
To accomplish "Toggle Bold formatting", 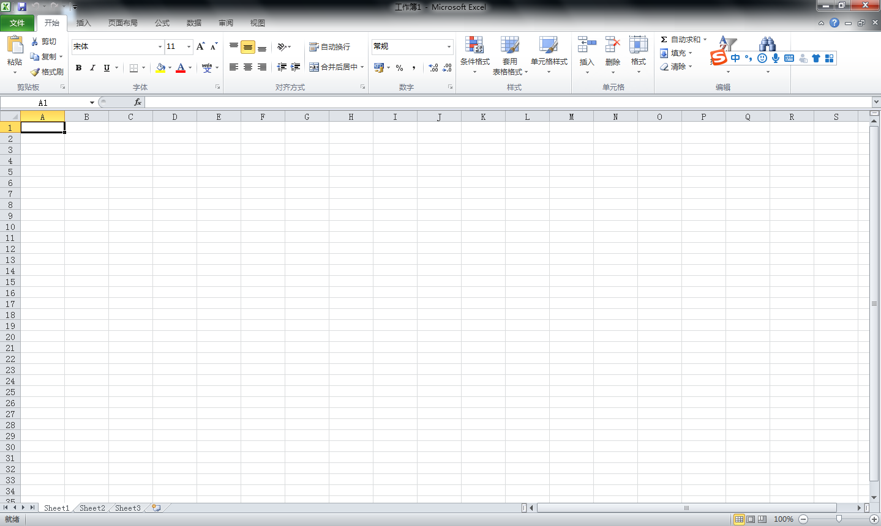I will click(78, 68).
